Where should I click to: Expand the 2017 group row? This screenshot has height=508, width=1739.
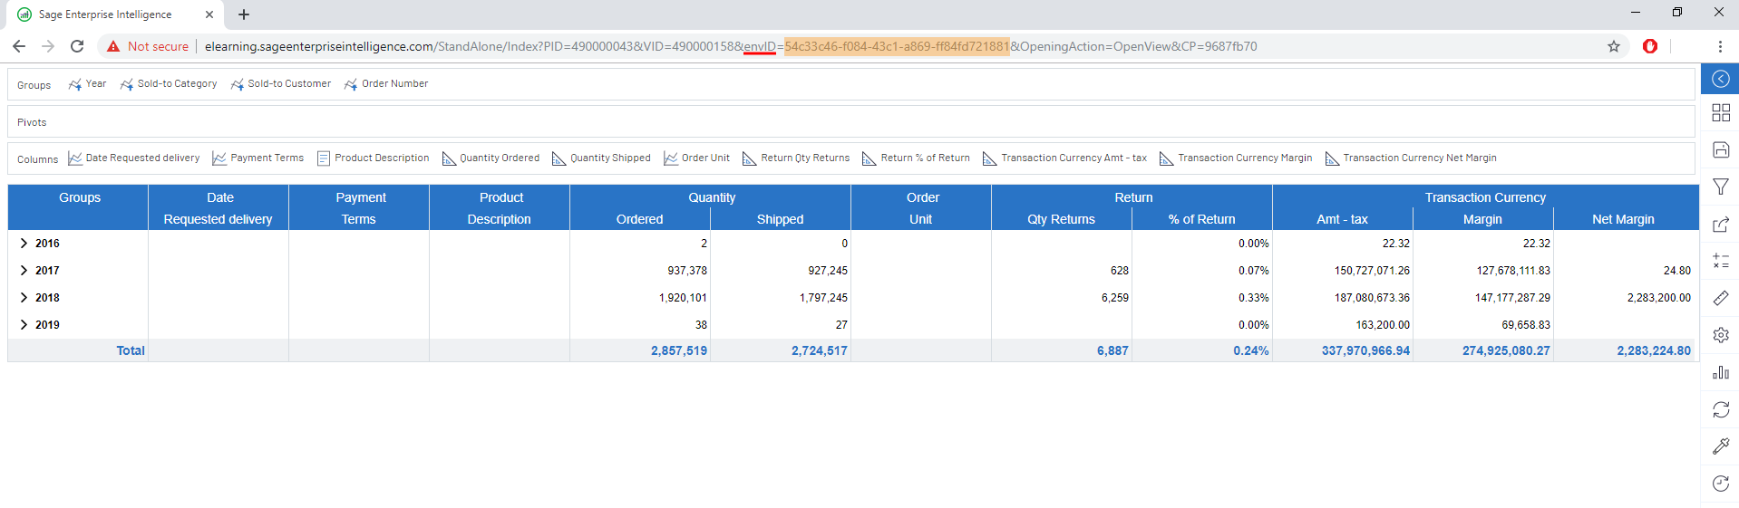click(x=24, y=271)
